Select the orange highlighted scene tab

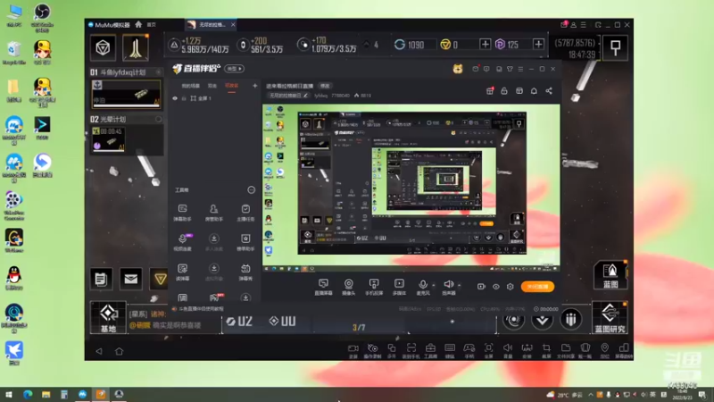click(231, 86)
